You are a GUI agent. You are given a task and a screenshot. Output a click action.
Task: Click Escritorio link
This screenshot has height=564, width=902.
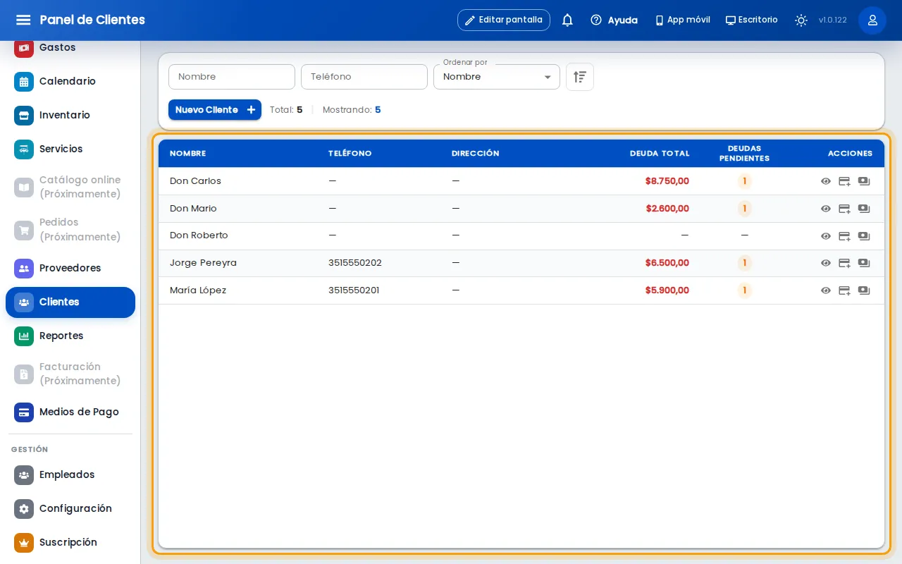(x=751, y=20)
